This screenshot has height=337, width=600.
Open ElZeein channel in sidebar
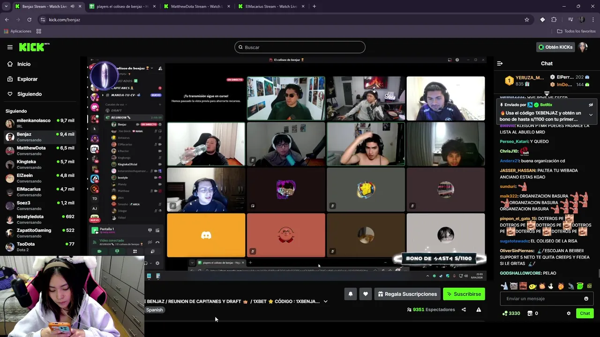tap(40, 178)
